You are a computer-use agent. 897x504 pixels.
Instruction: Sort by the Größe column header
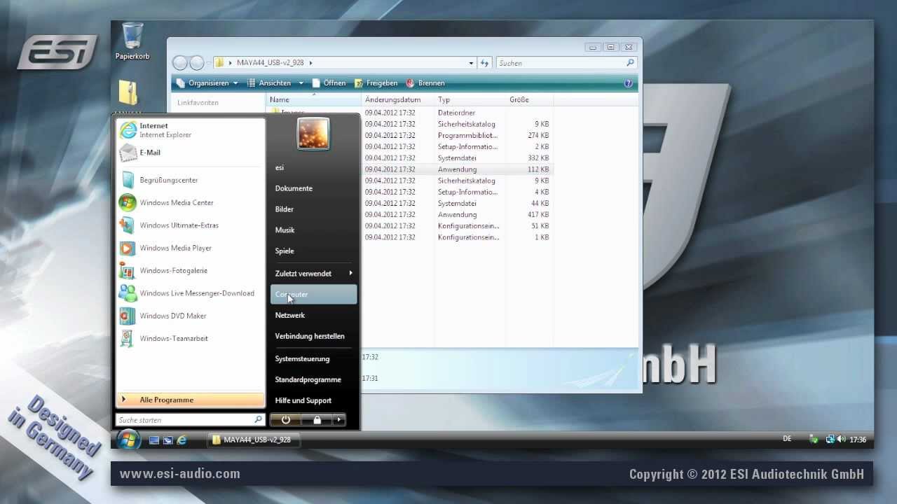(x=529, y=100)
